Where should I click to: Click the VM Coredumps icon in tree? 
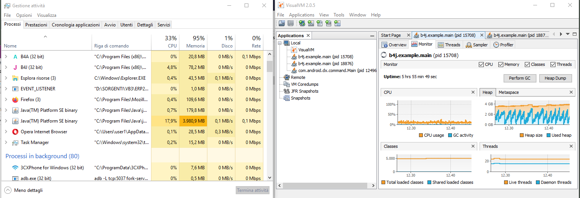[x=287, y=84]
